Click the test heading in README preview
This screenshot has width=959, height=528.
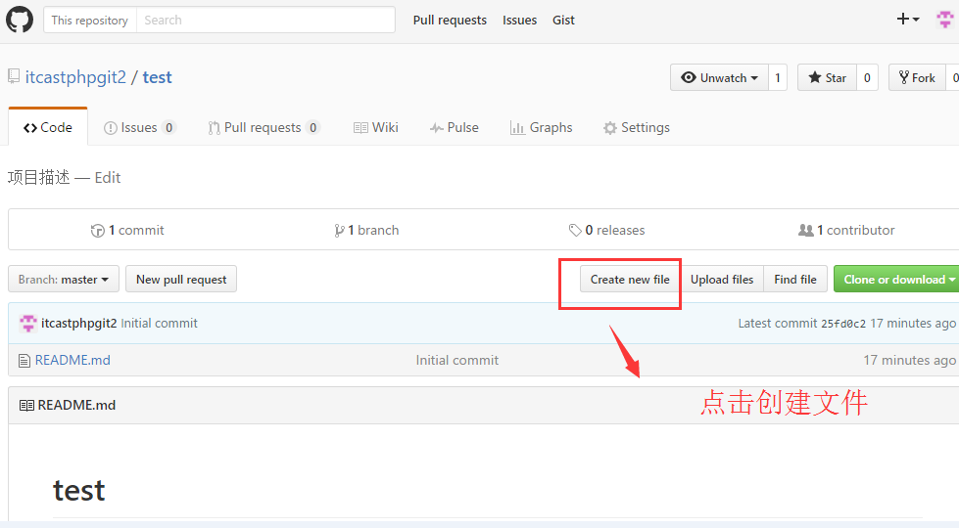[x=79, y=491]
